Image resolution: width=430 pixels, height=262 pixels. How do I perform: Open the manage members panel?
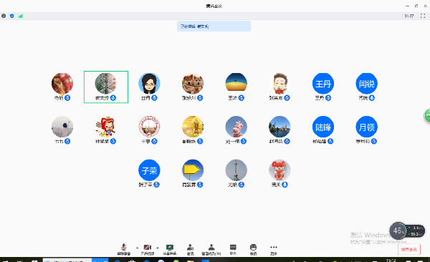(x=211, y=249)
